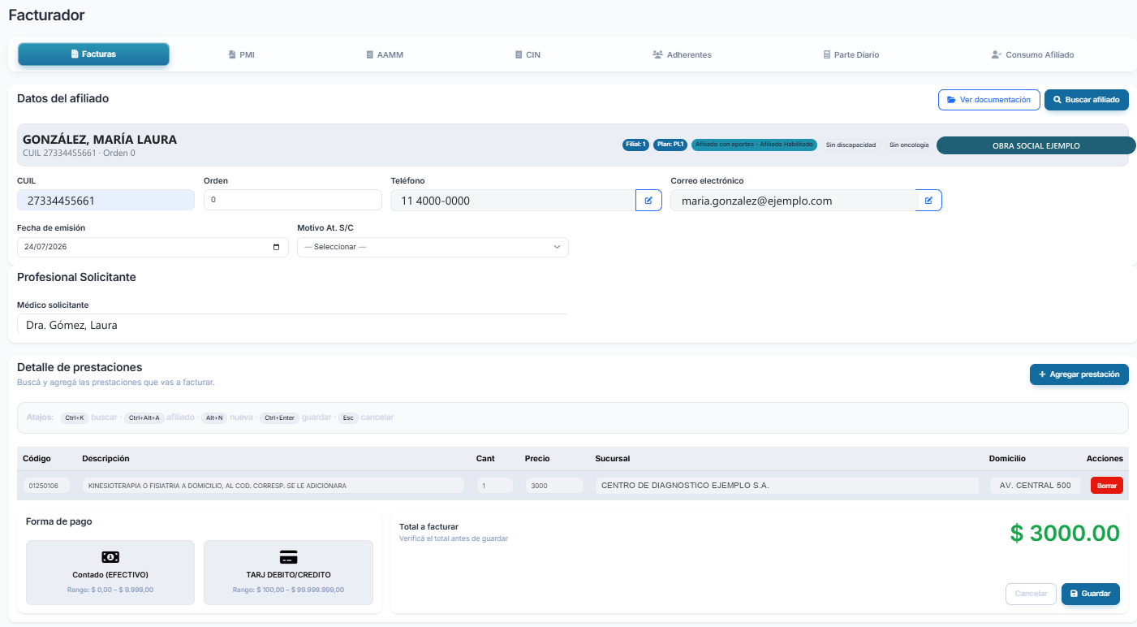
Task: Click the $ 3000.00 total amount
Action: (x=1065, y=533)
